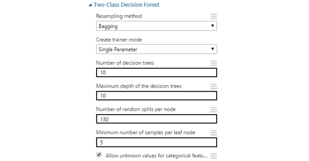Click the Minimum samples per leaf menu icon
The image size is (309, 161).
213,133
